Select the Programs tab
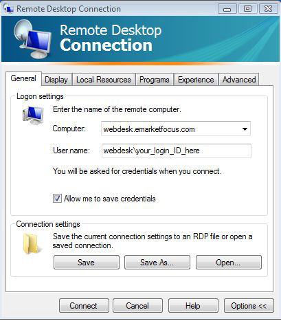 click(155, 80)
